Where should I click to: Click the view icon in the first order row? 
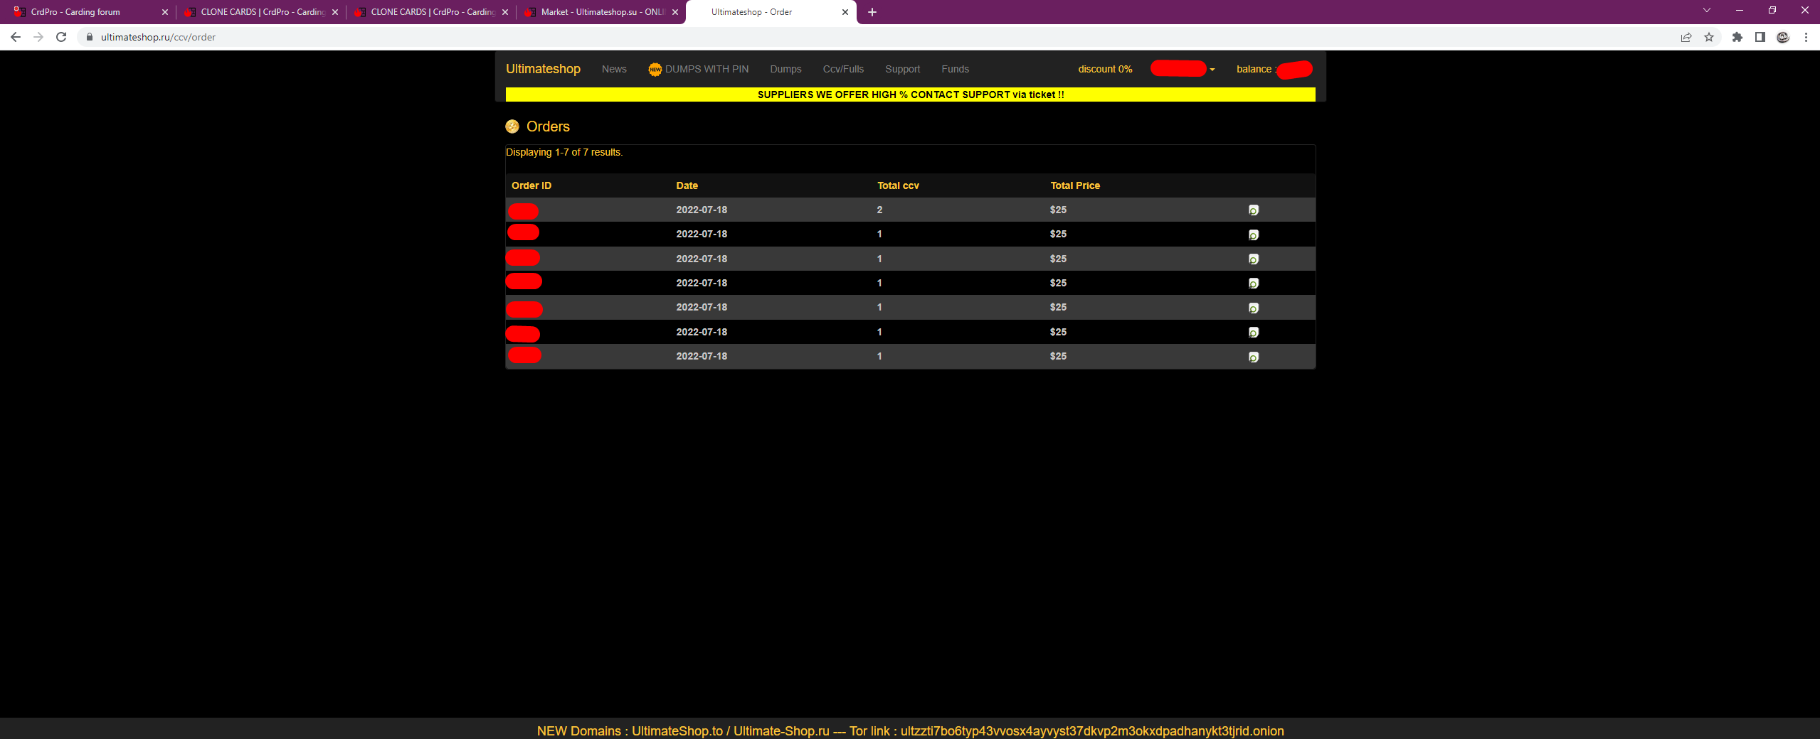coord(1253,210)
